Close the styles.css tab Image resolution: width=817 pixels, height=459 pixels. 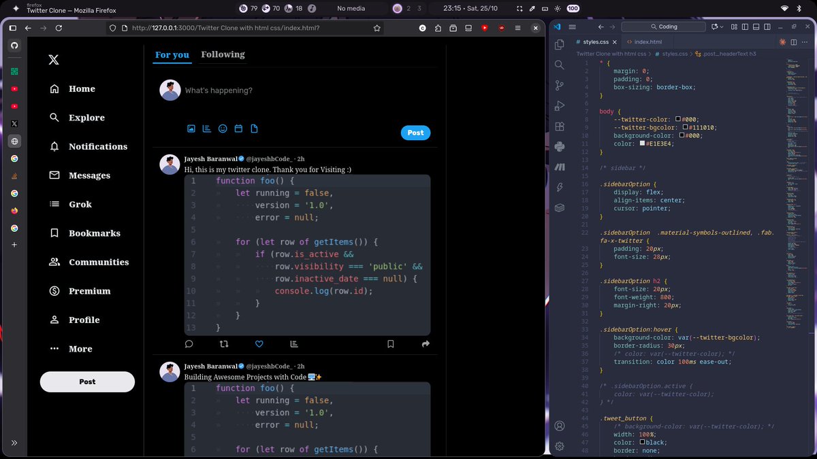615,42
